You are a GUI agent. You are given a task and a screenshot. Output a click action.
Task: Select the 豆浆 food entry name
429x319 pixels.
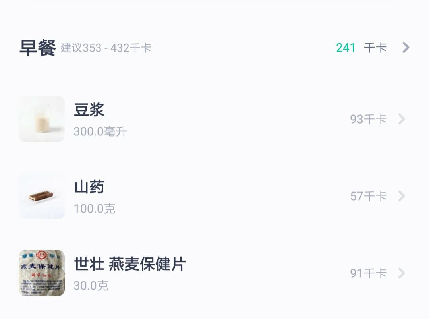click(x=89, y=110)
